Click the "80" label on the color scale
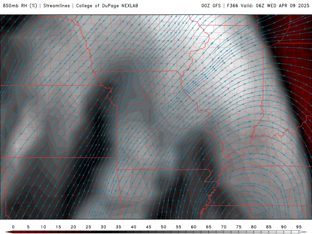 253,227
